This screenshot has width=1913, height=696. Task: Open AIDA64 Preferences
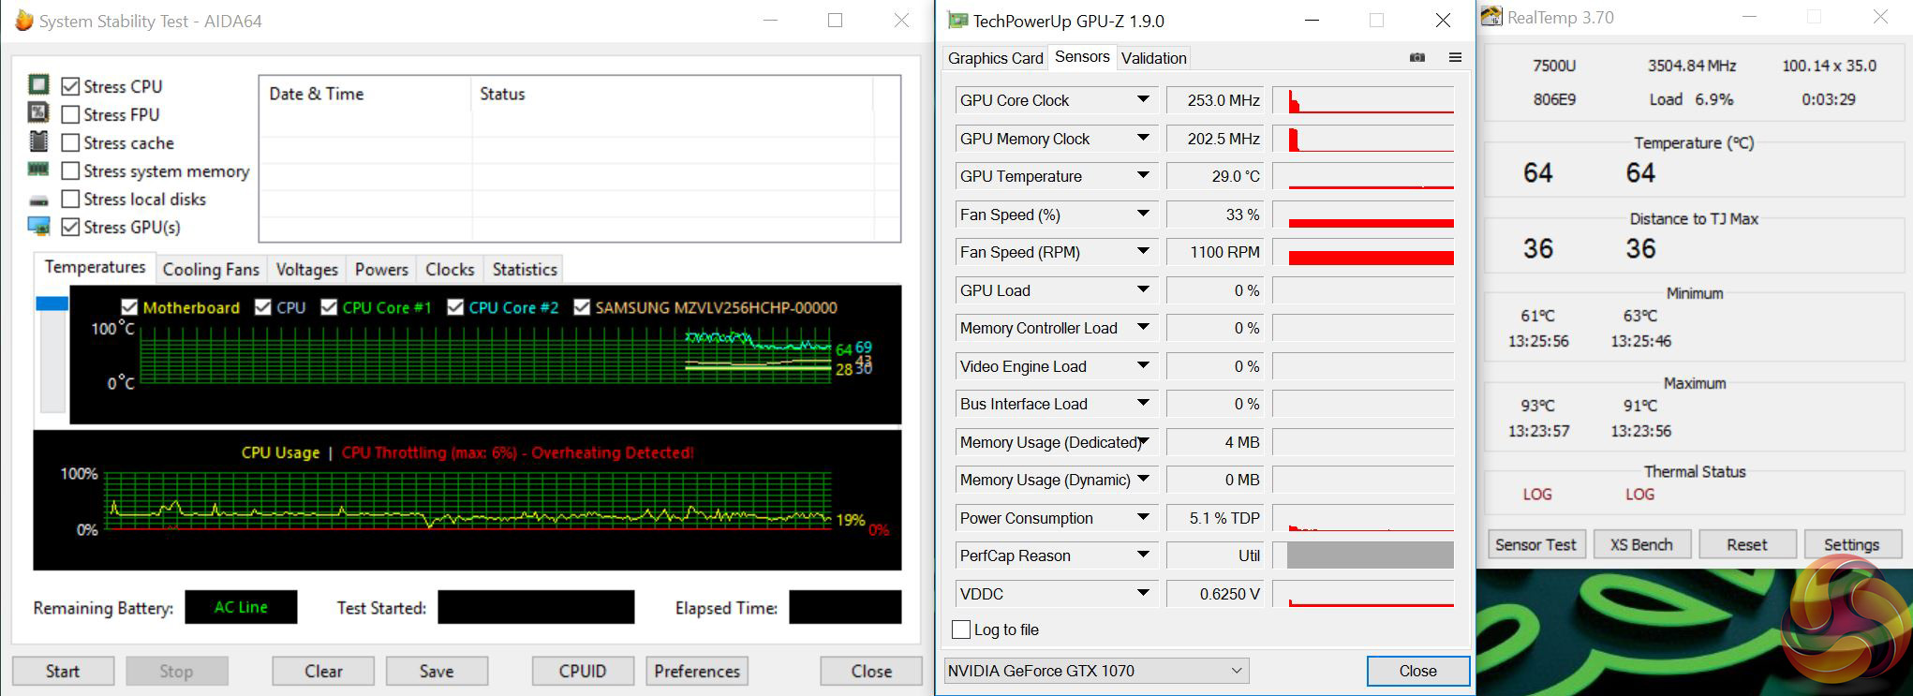pyautogui.click(x=697, y=671)
